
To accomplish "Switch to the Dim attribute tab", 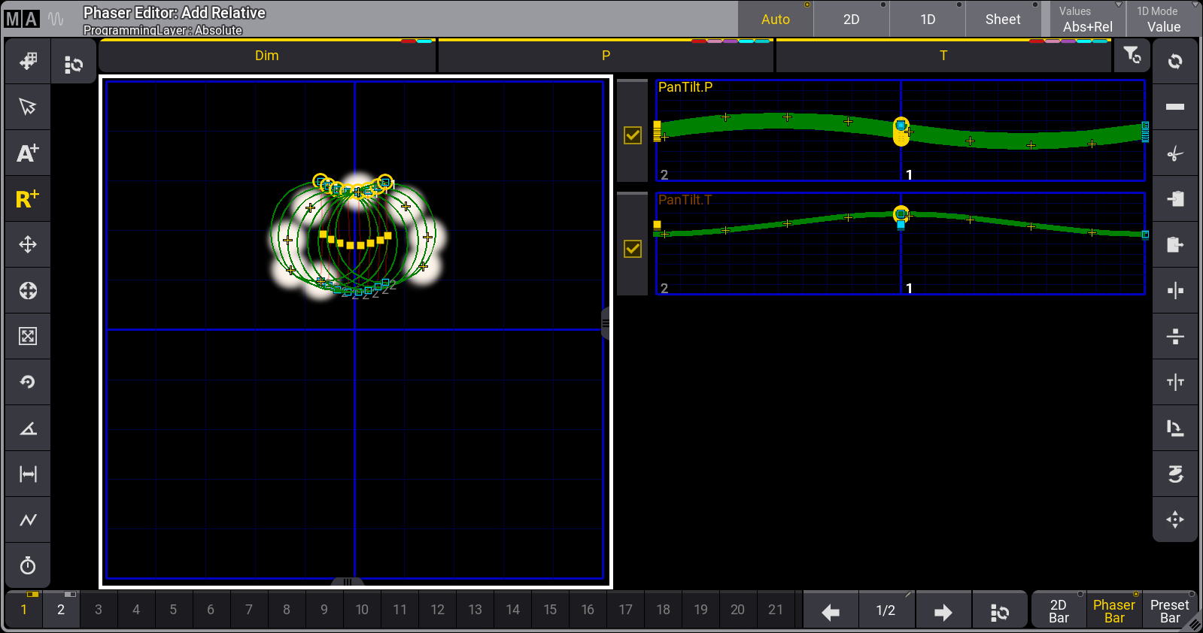I will pos(266,56).
